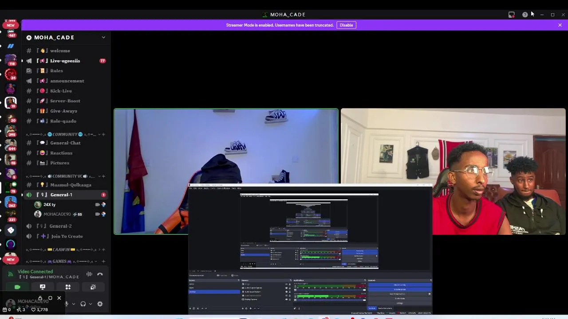Open the Kick-Live channel
568x319 pixels.
click(67, 91)
